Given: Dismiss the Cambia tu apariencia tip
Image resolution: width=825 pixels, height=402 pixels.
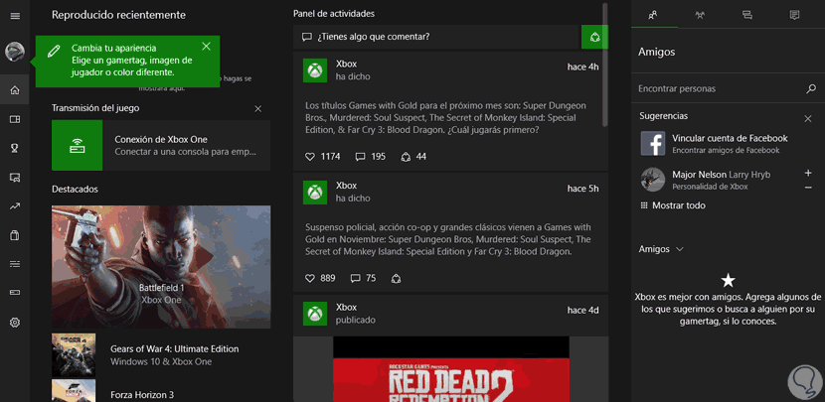Looking at the screenshot, I should tap(206, 46).
